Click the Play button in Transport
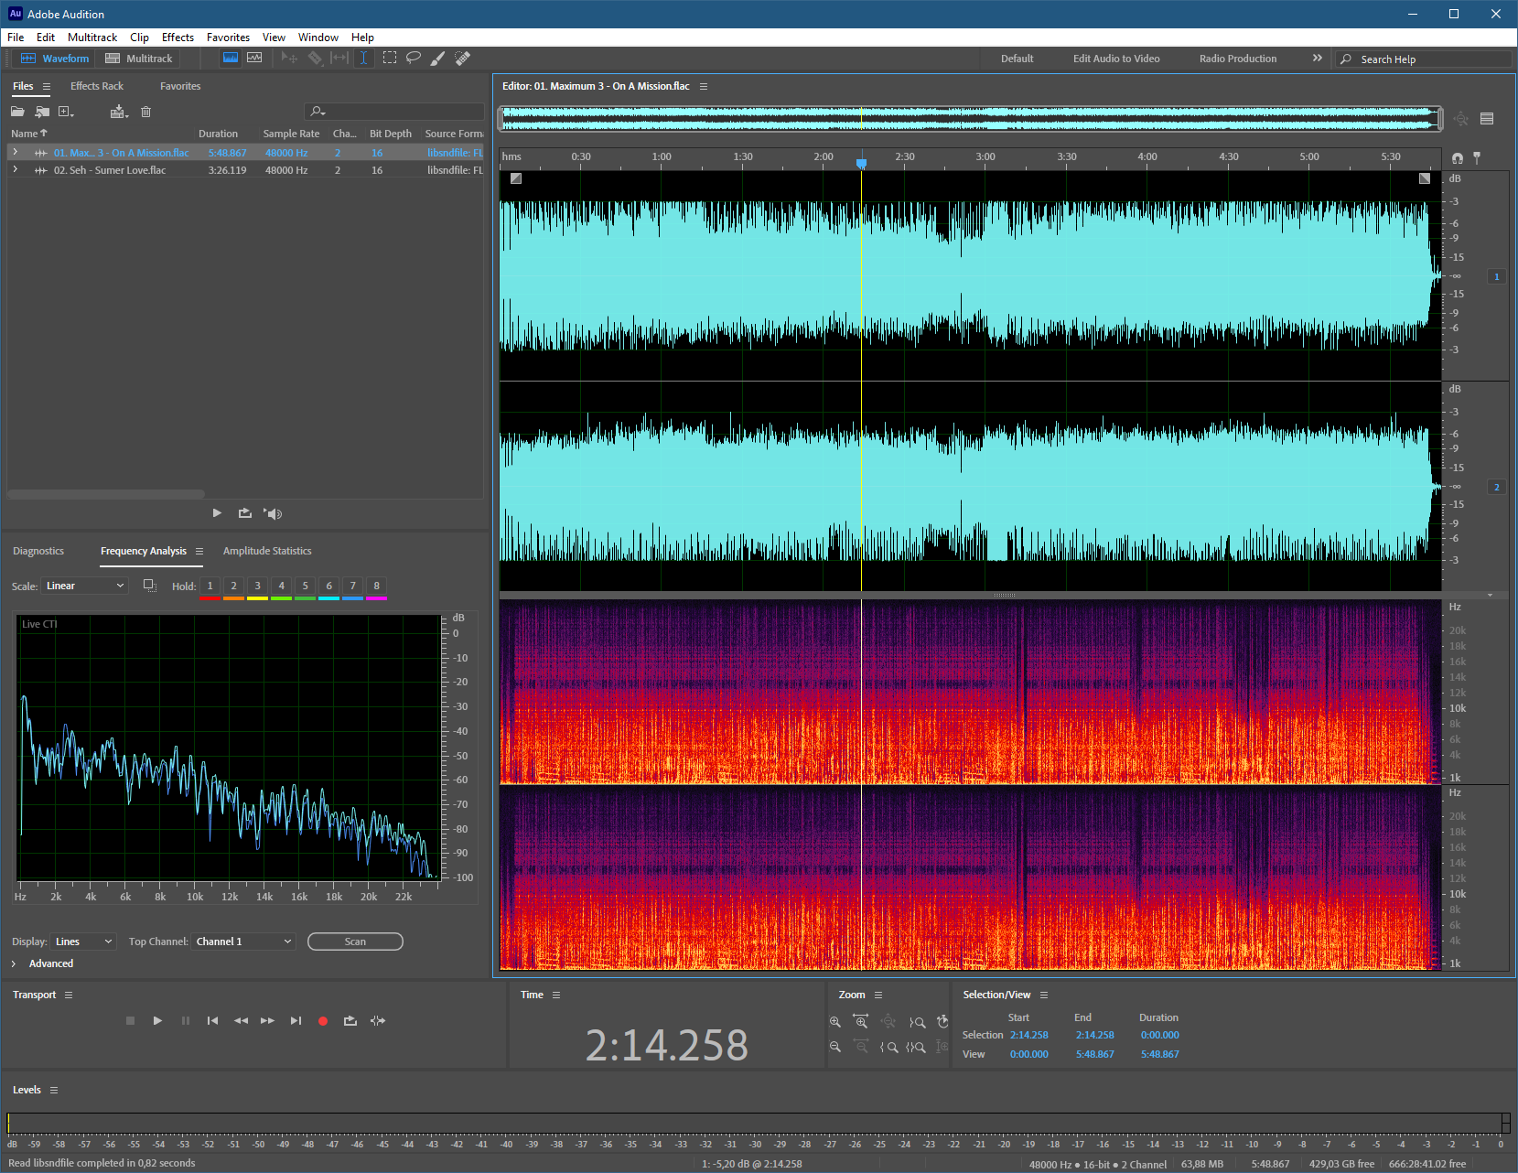The width and height of the screenshot is (1518, 1173). coord(157,1020)
